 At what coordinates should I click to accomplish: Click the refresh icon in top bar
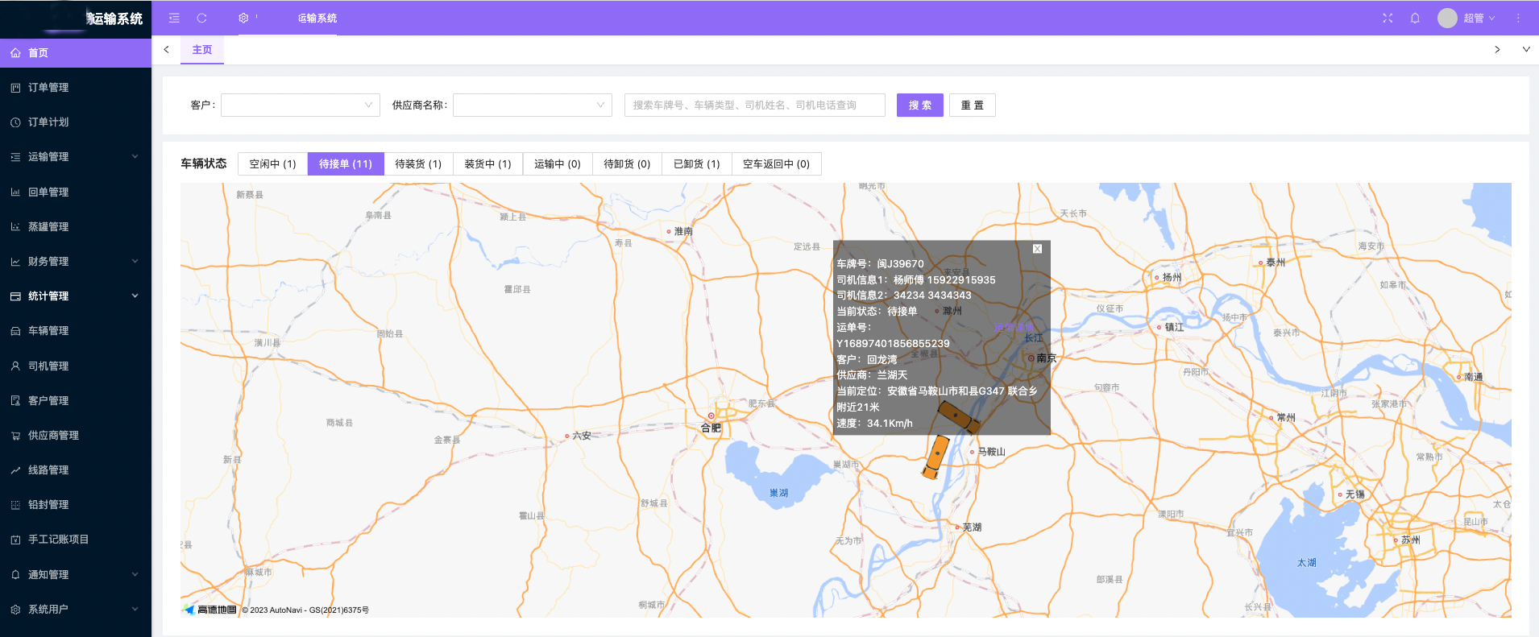click(x=202, y=18)
